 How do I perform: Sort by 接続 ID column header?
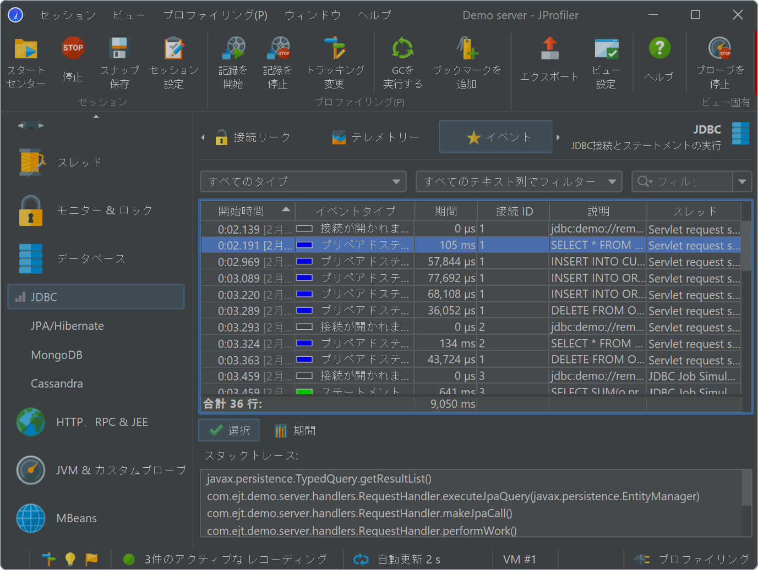click(514, 211)
